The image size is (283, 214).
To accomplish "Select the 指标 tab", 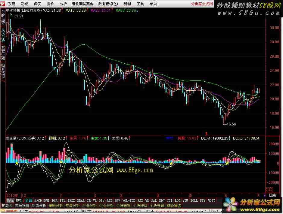I will [10, 200].
